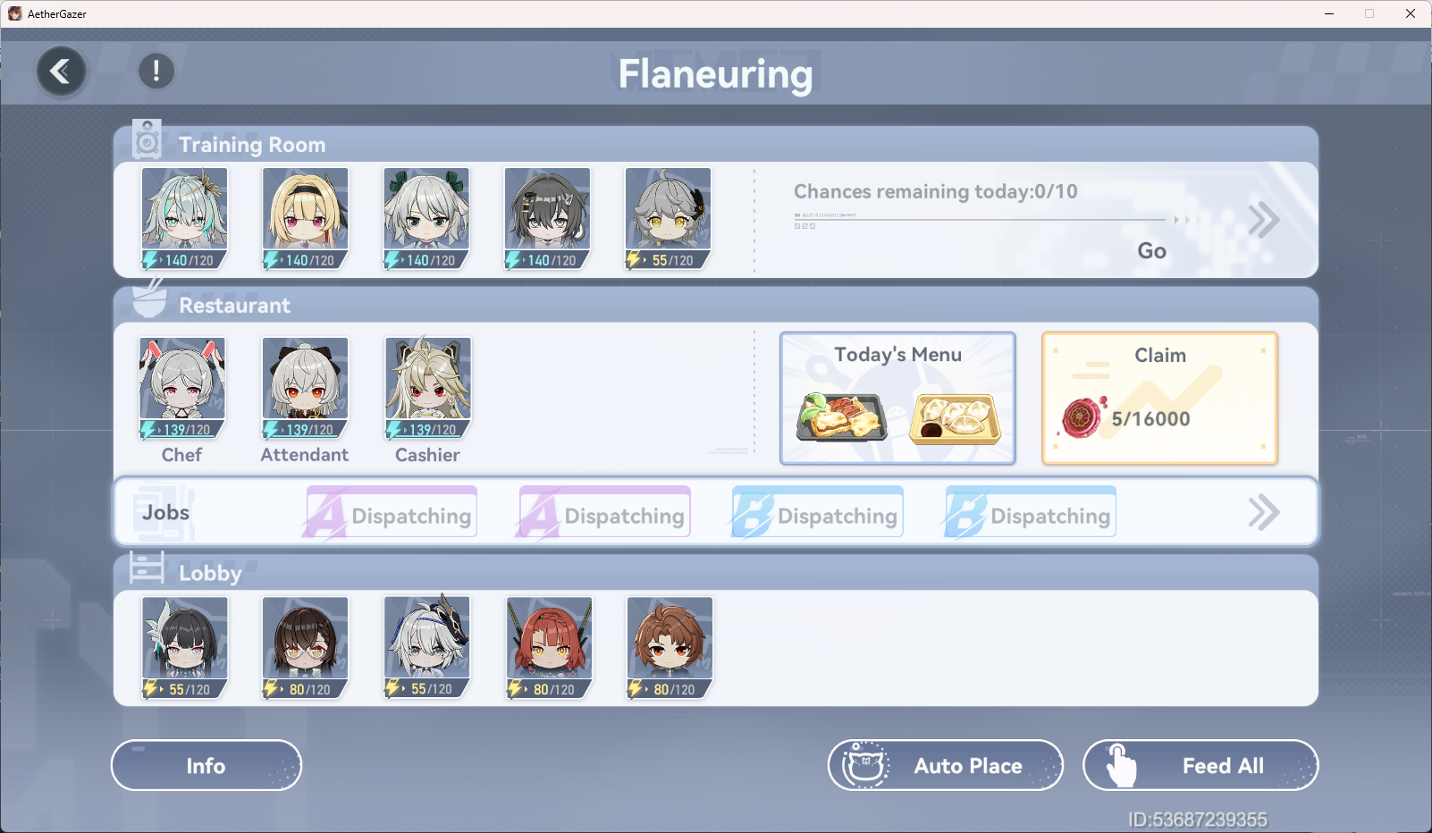The width and height of the screenshot is (1432, 833).
Task: Select the 55/120 energy character in Training Room
Action: click(x=669, y=219)
